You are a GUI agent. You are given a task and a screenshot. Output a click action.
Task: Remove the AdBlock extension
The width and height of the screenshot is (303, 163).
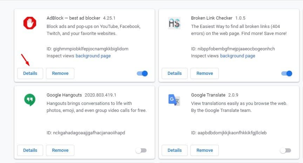60,73
